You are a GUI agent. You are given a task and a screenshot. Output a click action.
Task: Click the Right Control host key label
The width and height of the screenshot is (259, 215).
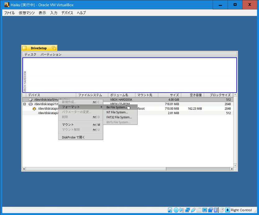[241, 210]
